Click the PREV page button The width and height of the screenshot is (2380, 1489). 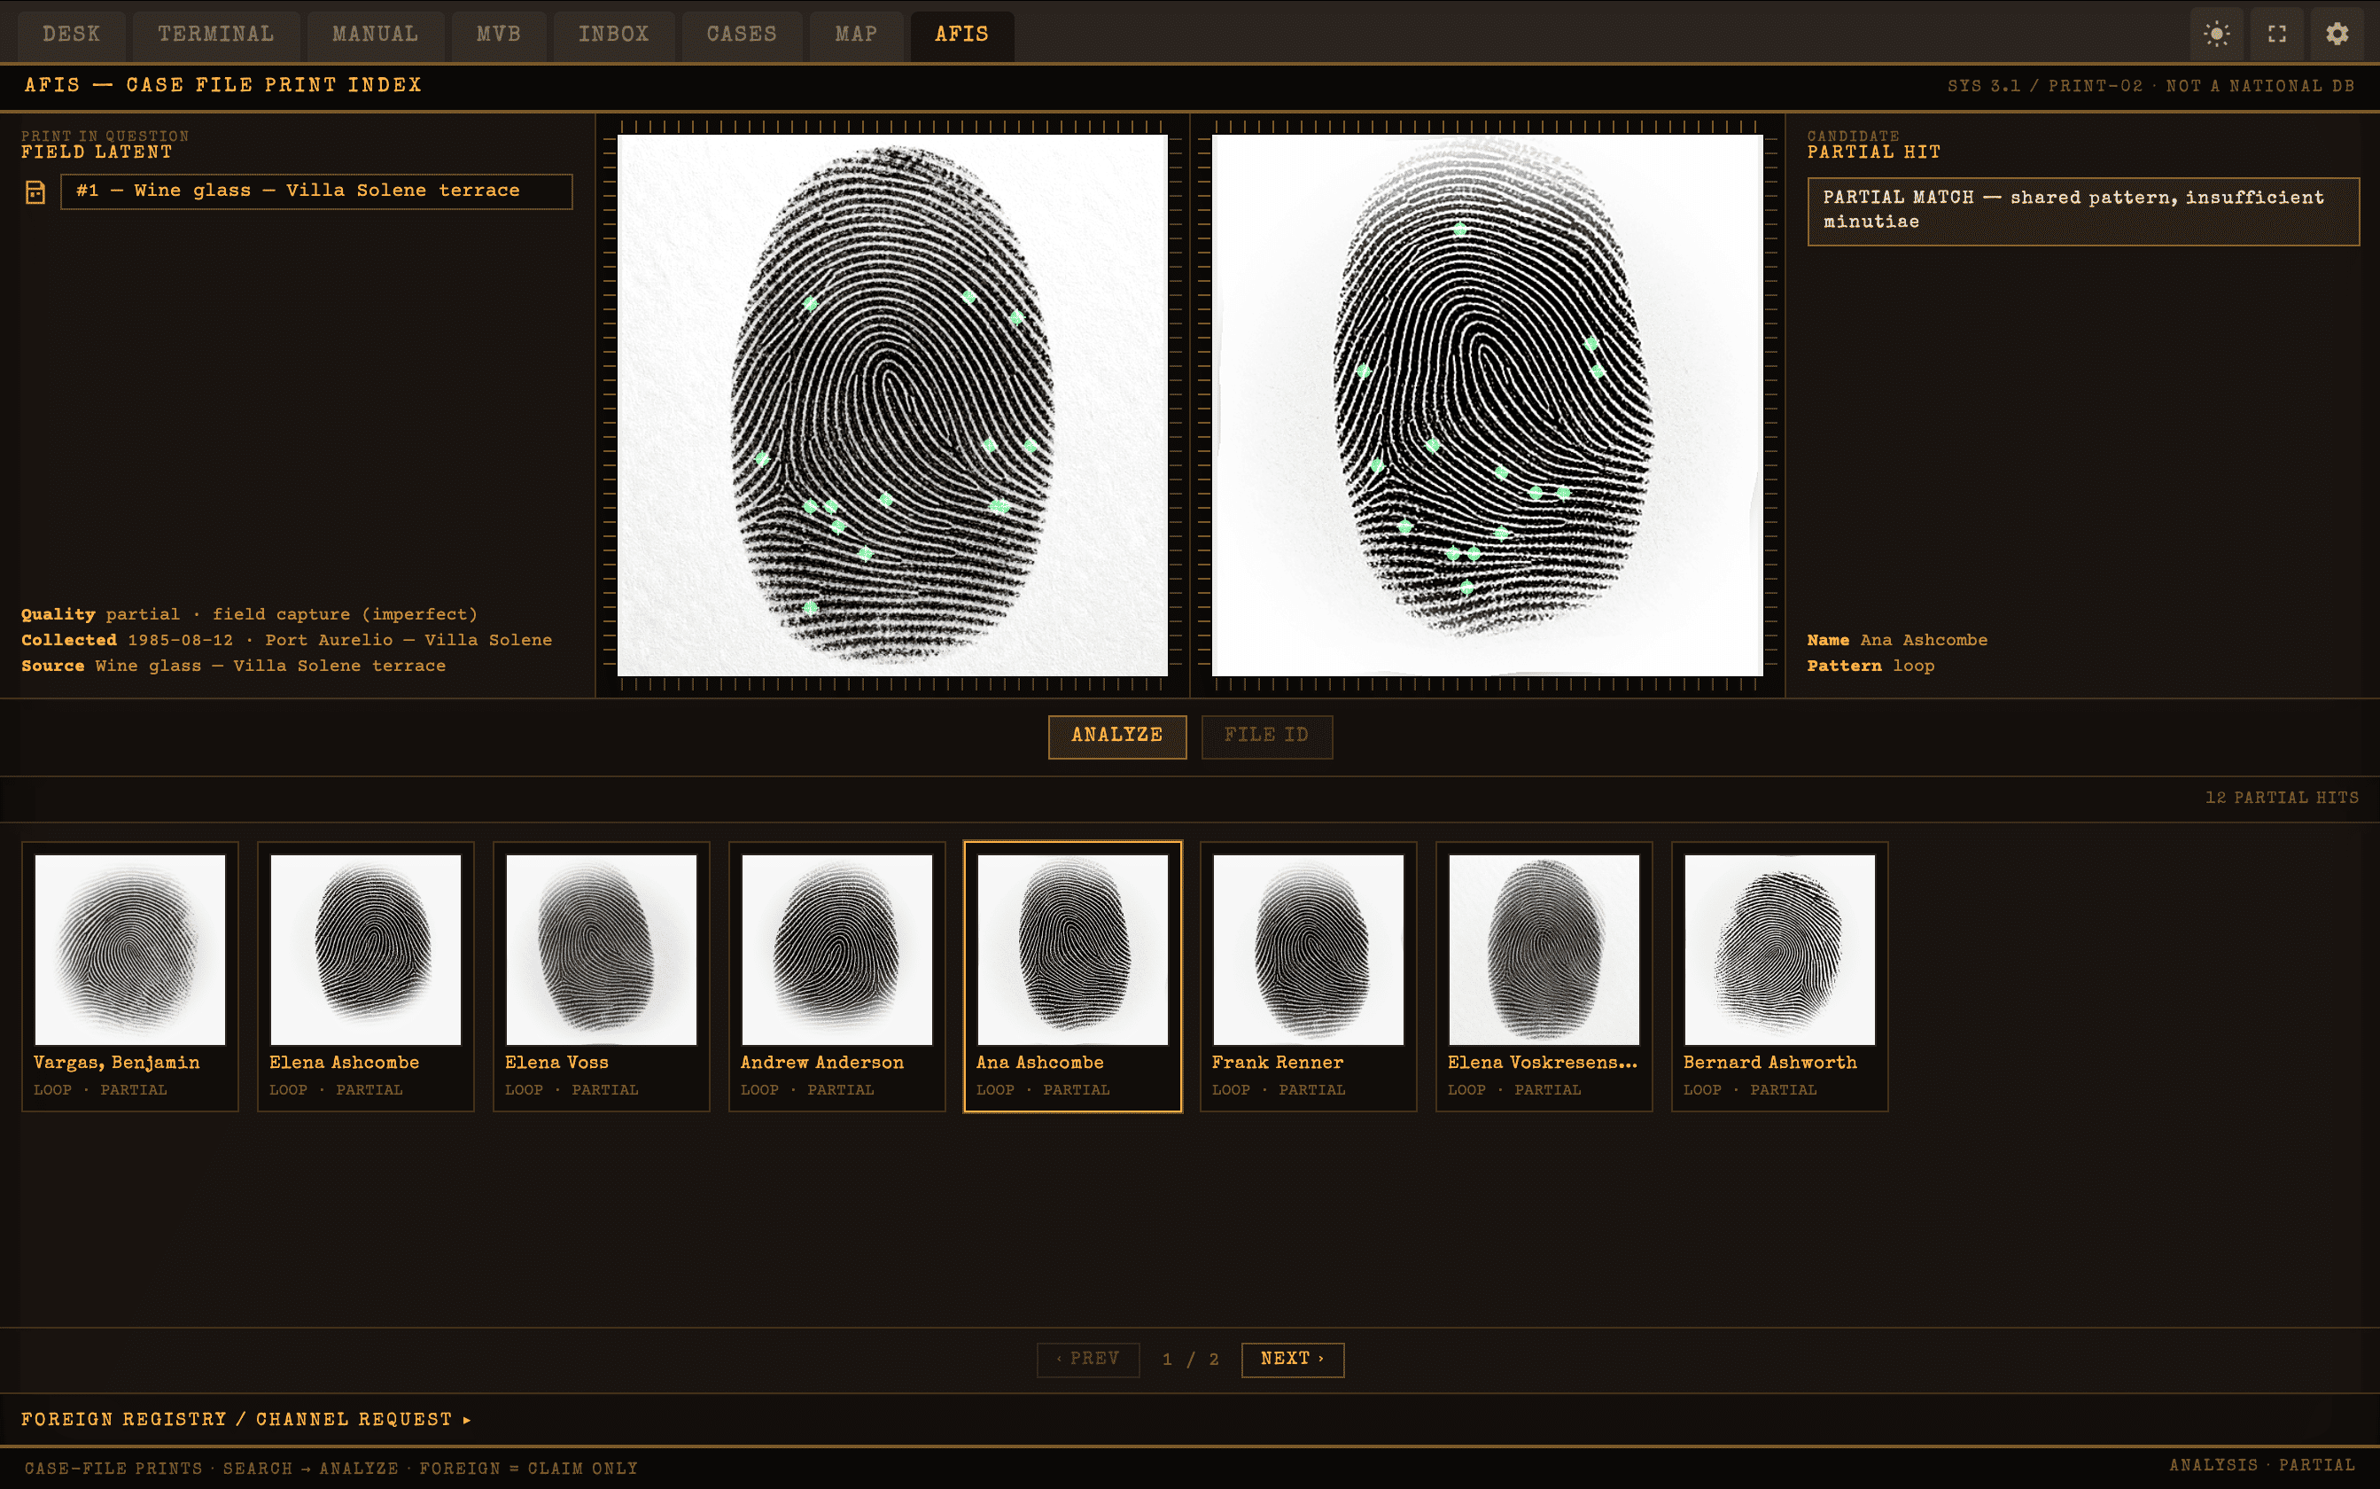pos(1087,1359)
